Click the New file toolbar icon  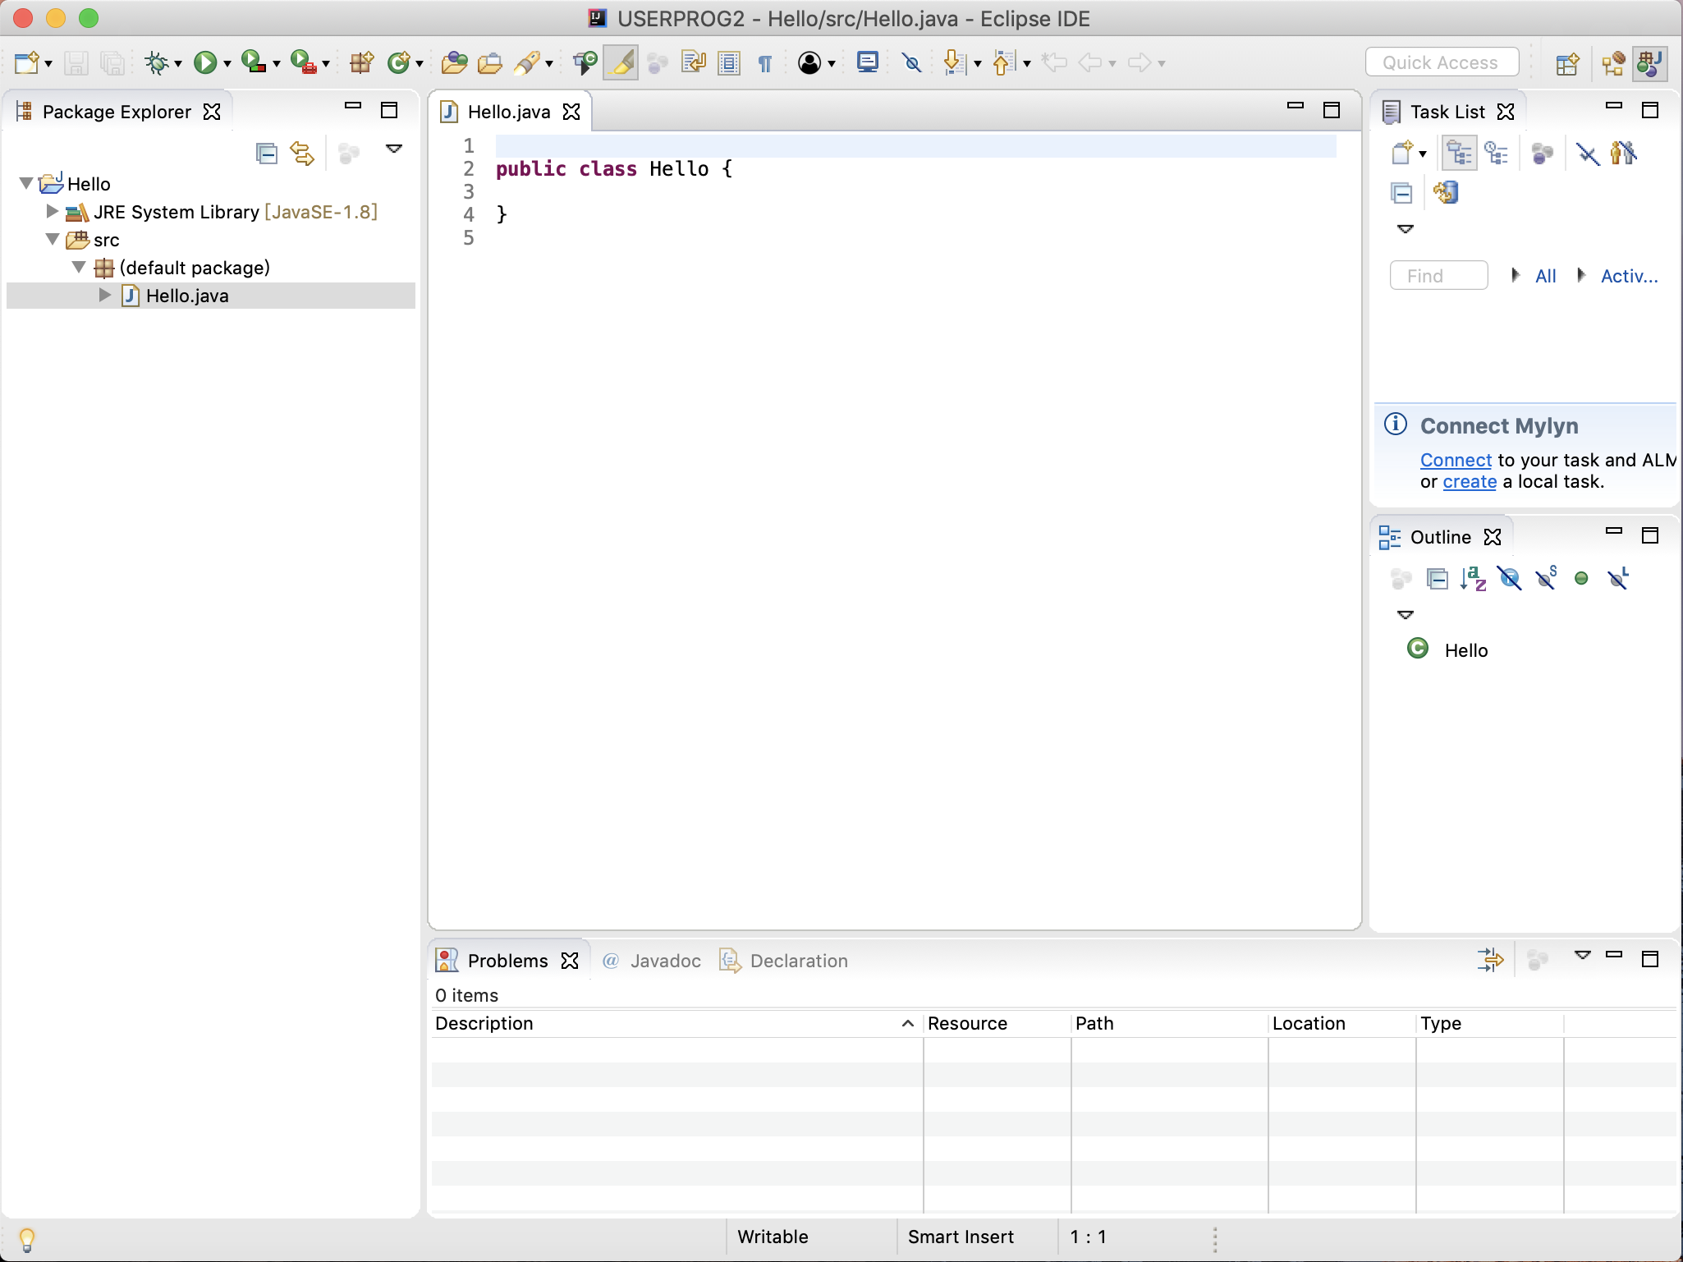27,62
